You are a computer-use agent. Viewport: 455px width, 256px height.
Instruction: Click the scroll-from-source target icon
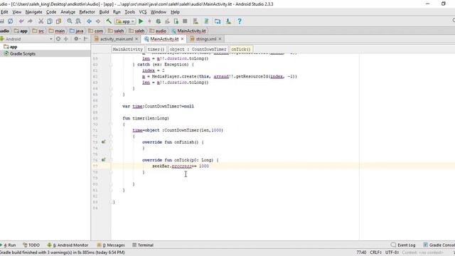(58, 39)
